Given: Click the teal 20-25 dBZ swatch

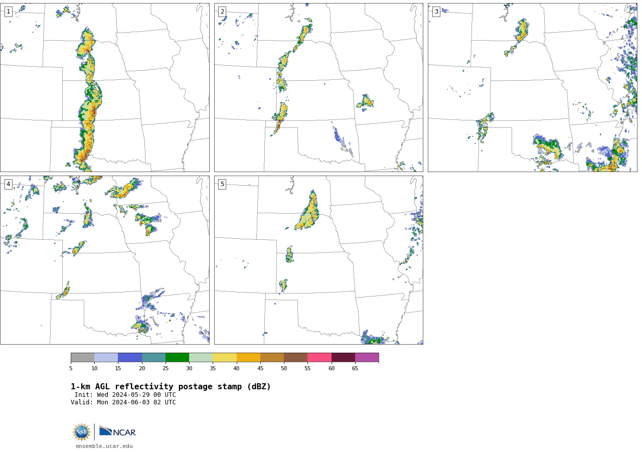Looking at the screenshot, I should (x=153, y=358).
